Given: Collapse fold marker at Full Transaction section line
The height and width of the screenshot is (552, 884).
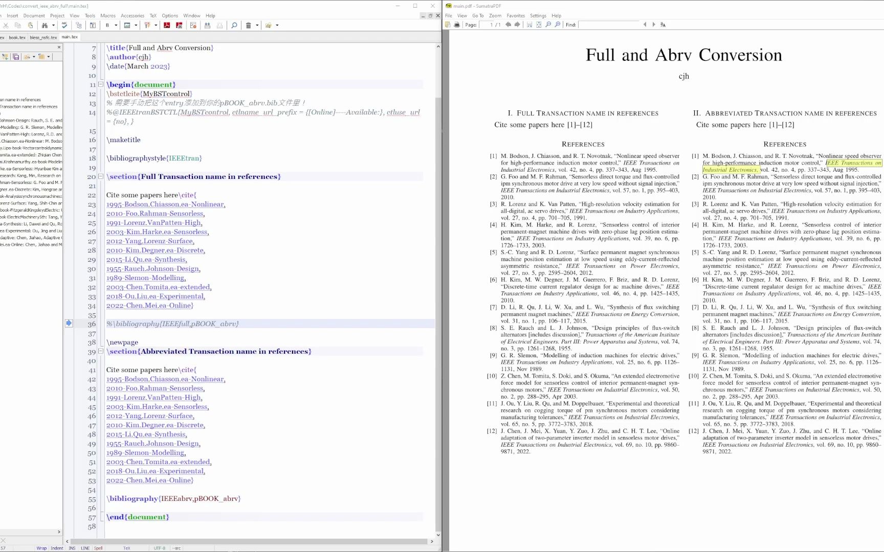Looking at the screenshot, I should click(101, 176).
